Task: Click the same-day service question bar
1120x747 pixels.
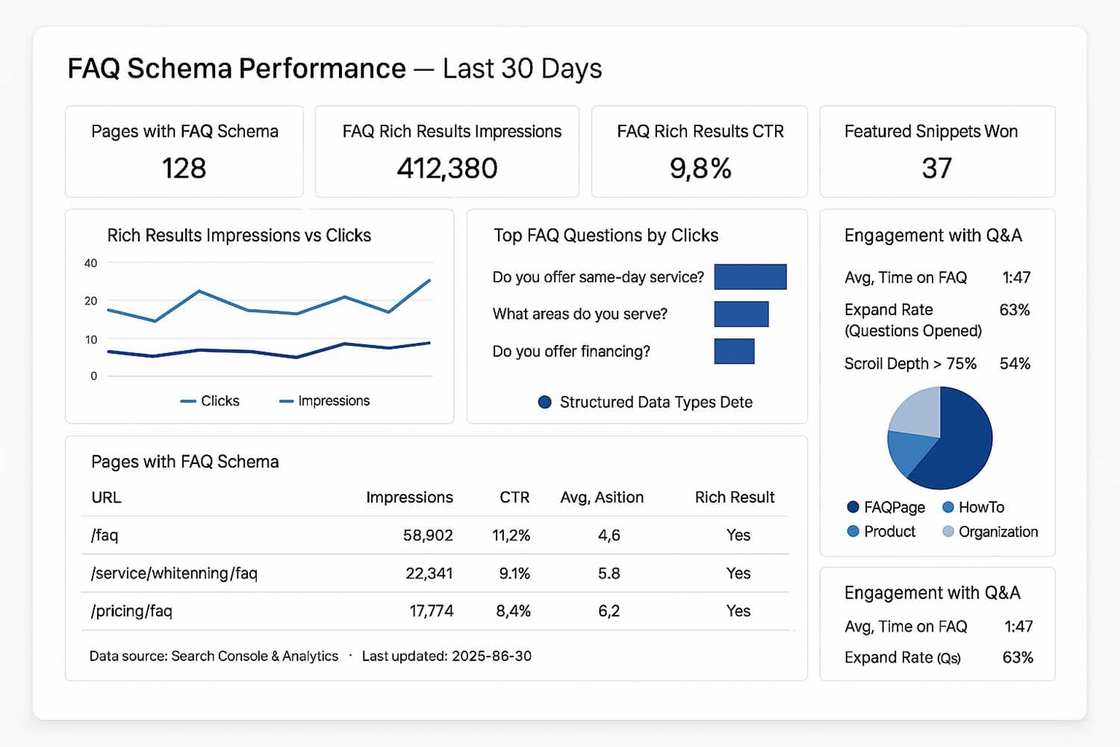Action: click(x=750, y=276)
